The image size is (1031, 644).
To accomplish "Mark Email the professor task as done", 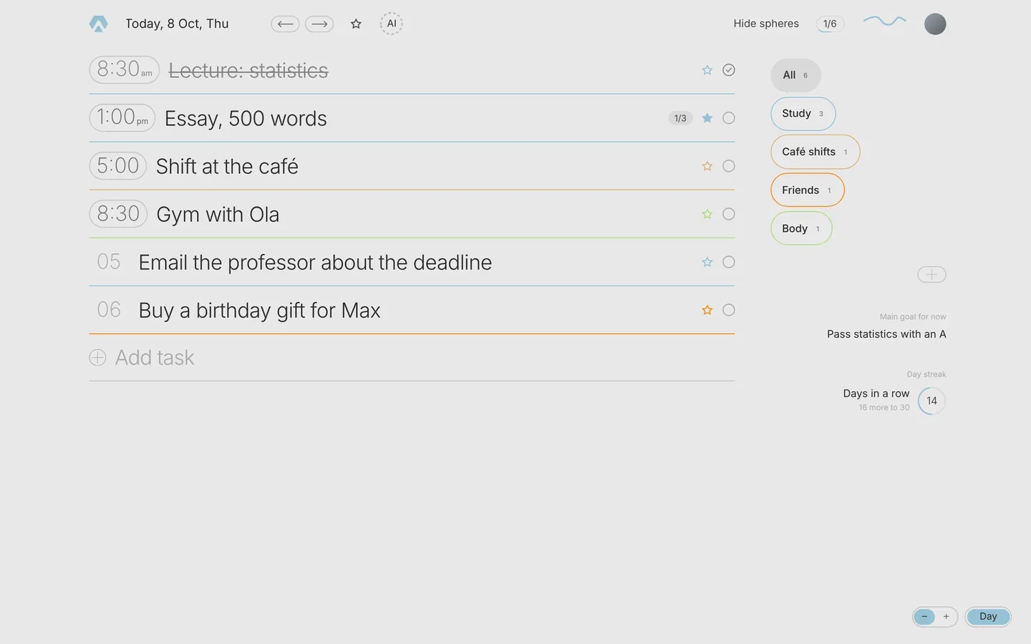I will [729, 262].
